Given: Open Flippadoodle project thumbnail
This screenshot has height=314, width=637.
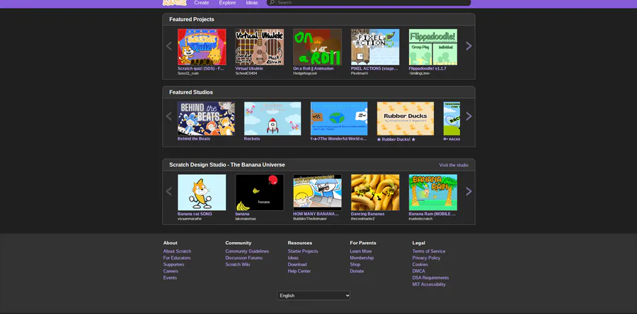Looking at the screenshot, I should tap(432, 47).
